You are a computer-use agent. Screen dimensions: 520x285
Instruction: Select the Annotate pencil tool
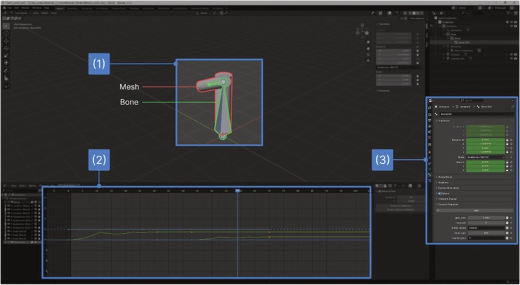pyautogui.click(x=6, y=70)
